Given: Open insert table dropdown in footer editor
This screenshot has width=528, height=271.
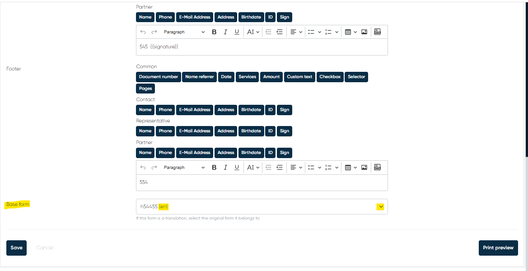Looking at the screenshot, I should coord(350,168).
